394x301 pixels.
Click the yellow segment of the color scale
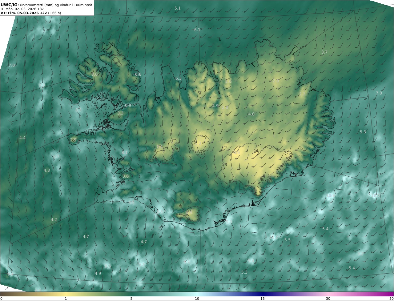[x=66, y=294]
